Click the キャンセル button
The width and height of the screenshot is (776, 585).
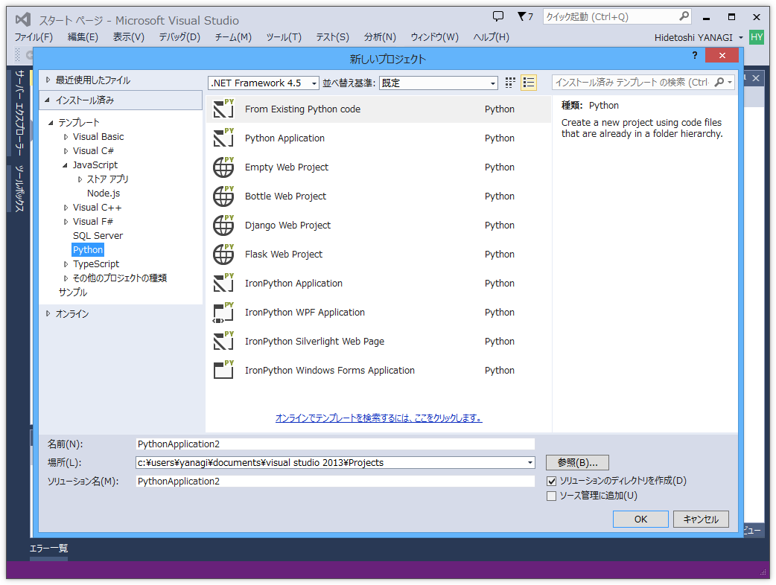click(701, 520)
